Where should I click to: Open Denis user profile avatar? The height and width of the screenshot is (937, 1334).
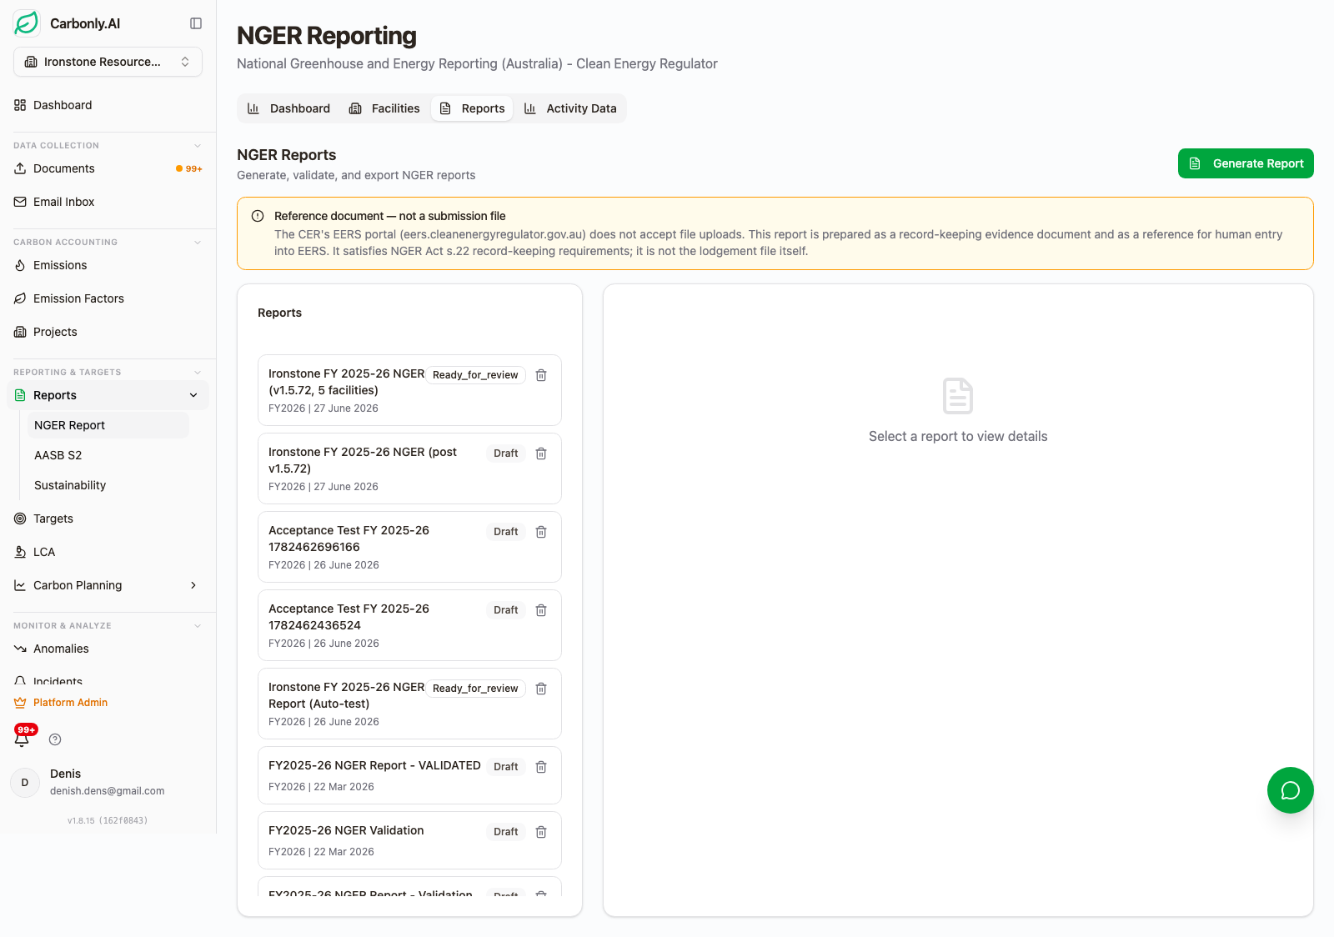click(x=25, y=783)
